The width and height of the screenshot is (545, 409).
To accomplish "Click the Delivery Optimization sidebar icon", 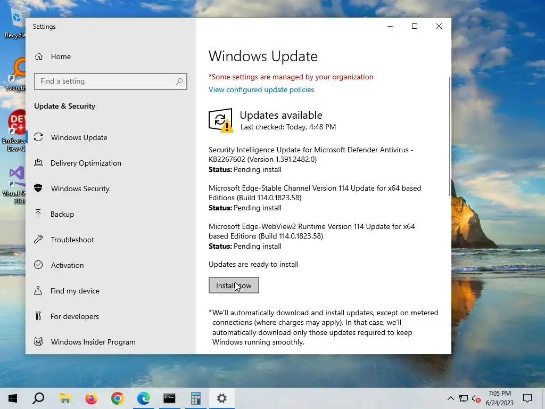I will click(38, 163).
